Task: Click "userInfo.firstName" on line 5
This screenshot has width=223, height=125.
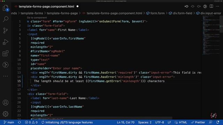Action: pyautogui.click(x=68, y=39)
